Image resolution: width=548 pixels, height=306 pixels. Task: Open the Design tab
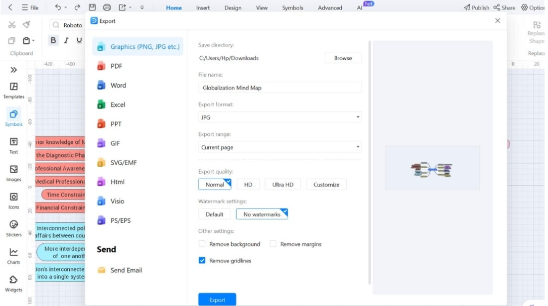point(233,7)
